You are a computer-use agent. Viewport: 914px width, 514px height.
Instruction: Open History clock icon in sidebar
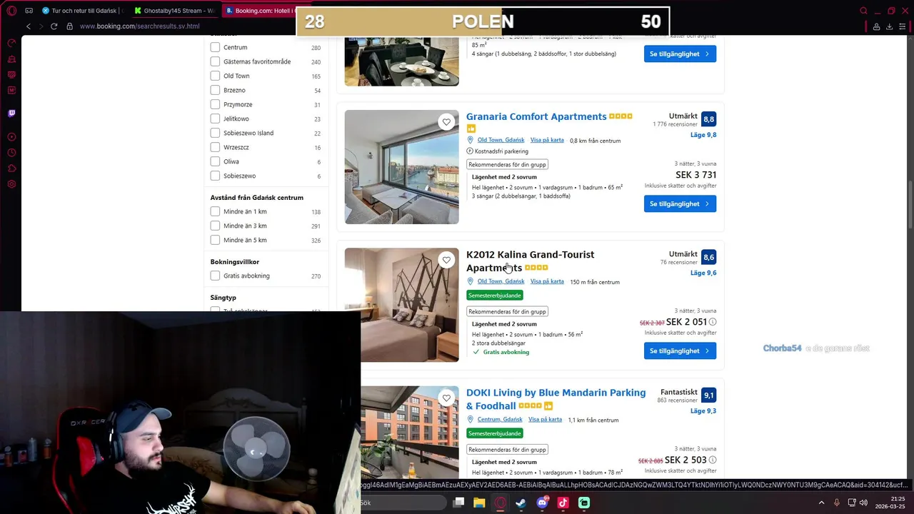(x=11, y=153)
